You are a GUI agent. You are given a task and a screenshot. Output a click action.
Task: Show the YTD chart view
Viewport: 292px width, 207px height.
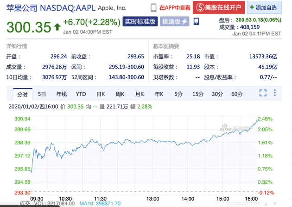click(x=81, y=94)
